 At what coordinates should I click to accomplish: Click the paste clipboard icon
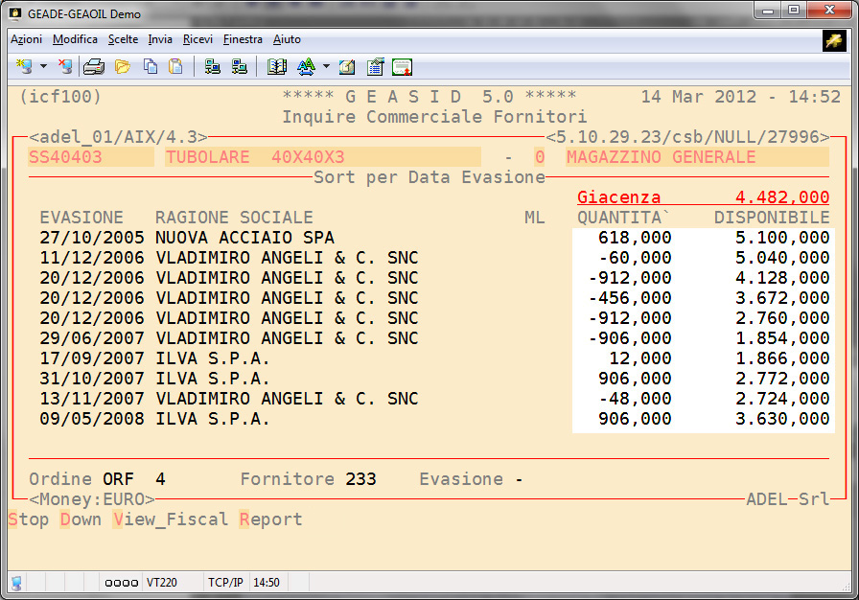click(x=175, y=66)
